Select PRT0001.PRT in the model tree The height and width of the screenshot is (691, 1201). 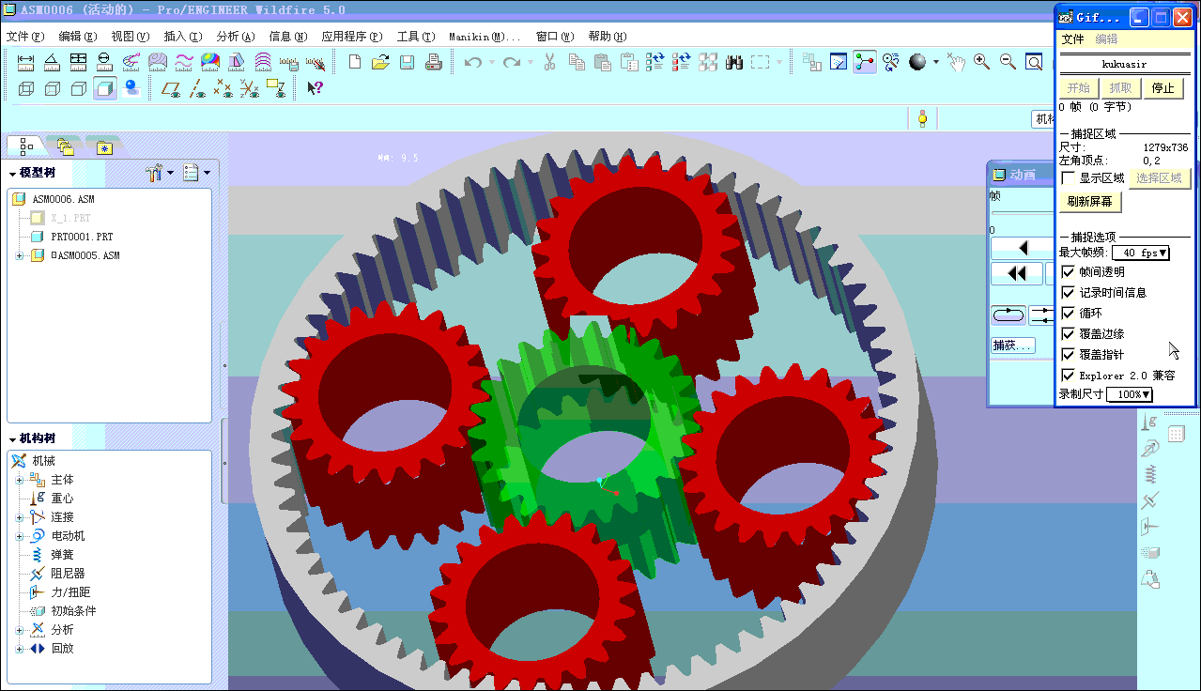(82, 237)
